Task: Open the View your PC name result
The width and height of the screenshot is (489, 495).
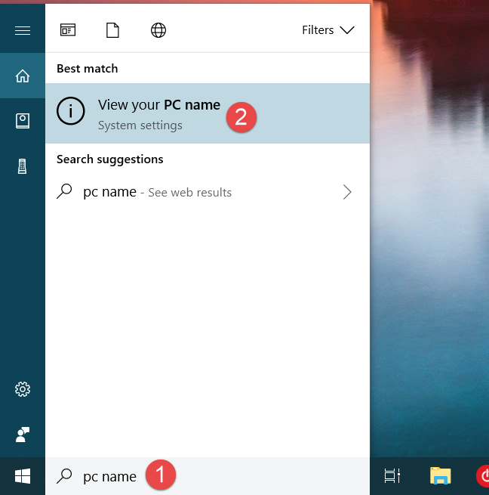Action: pyautogui.click(x=208, y=113)
